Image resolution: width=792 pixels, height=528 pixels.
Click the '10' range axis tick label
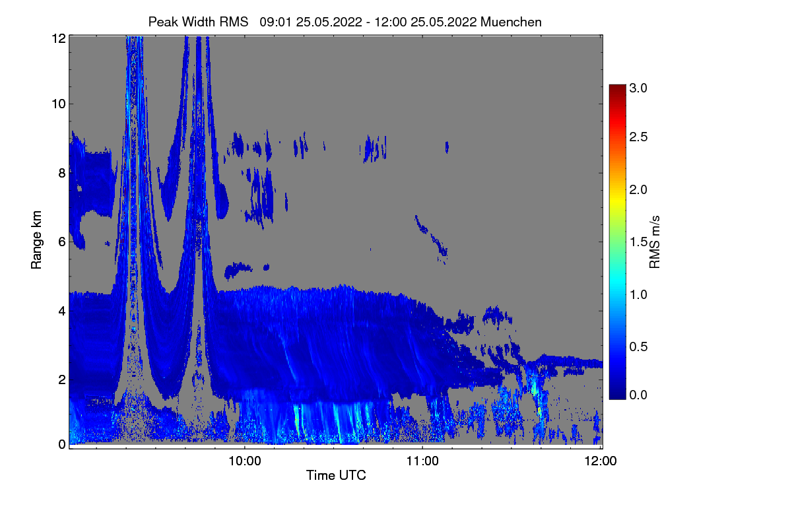(57, 104)
